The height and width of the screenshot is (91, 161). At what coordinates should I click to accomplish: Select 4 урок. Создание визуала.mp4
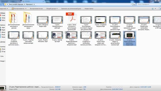[x=101, y=21]
